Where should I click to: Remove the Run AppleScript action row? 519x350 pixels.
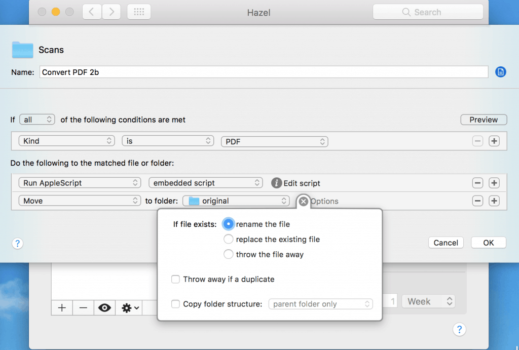[x=477, y=183]
